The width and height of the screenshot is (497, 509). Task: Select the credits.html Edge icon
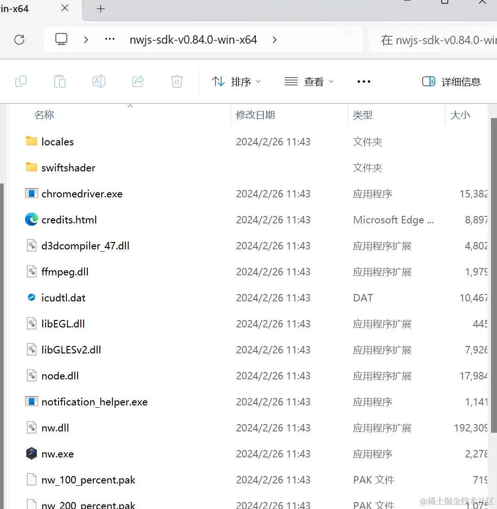32,220
